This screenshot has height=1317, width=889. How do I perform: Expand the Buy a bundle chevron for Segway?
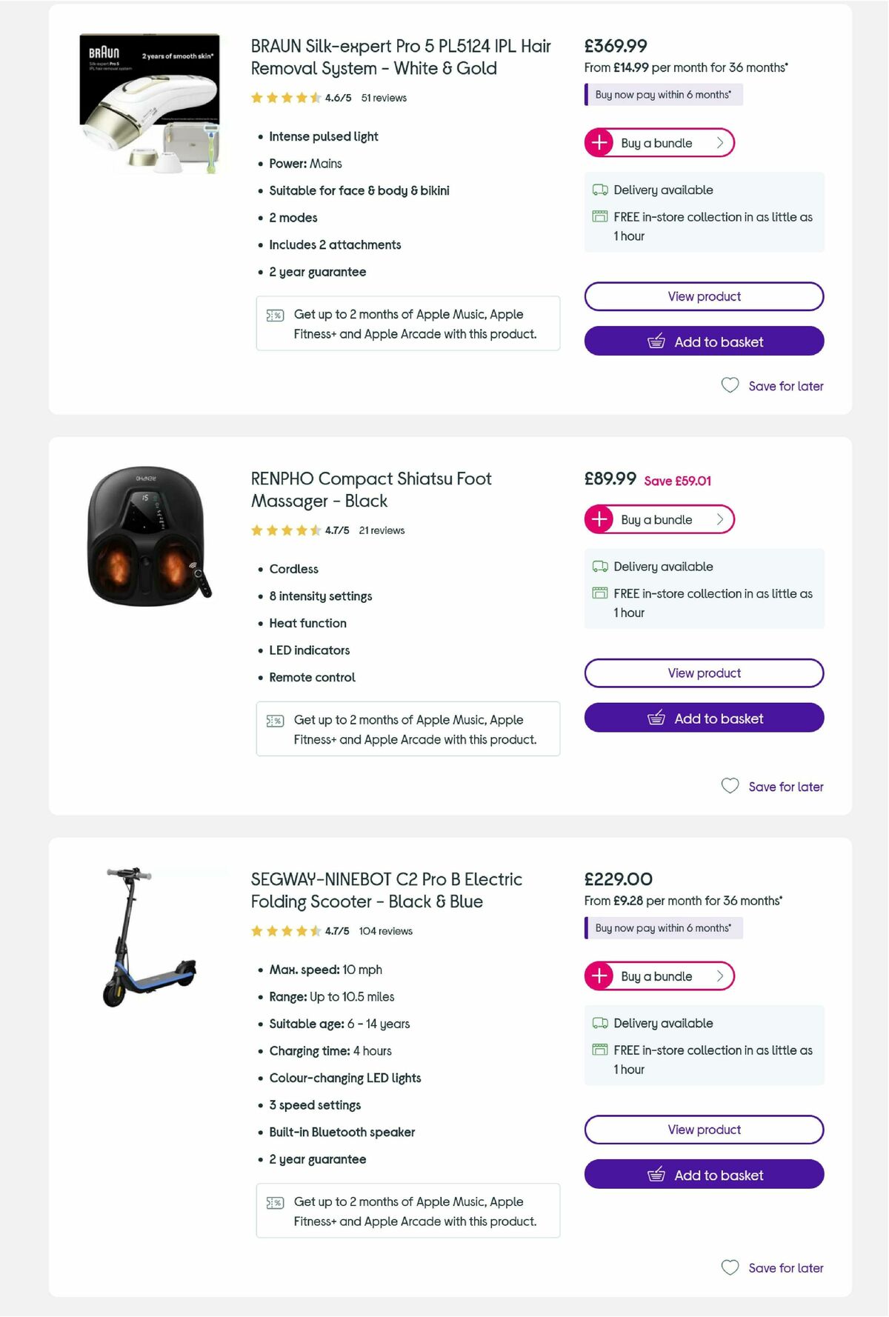coord(719,976)
